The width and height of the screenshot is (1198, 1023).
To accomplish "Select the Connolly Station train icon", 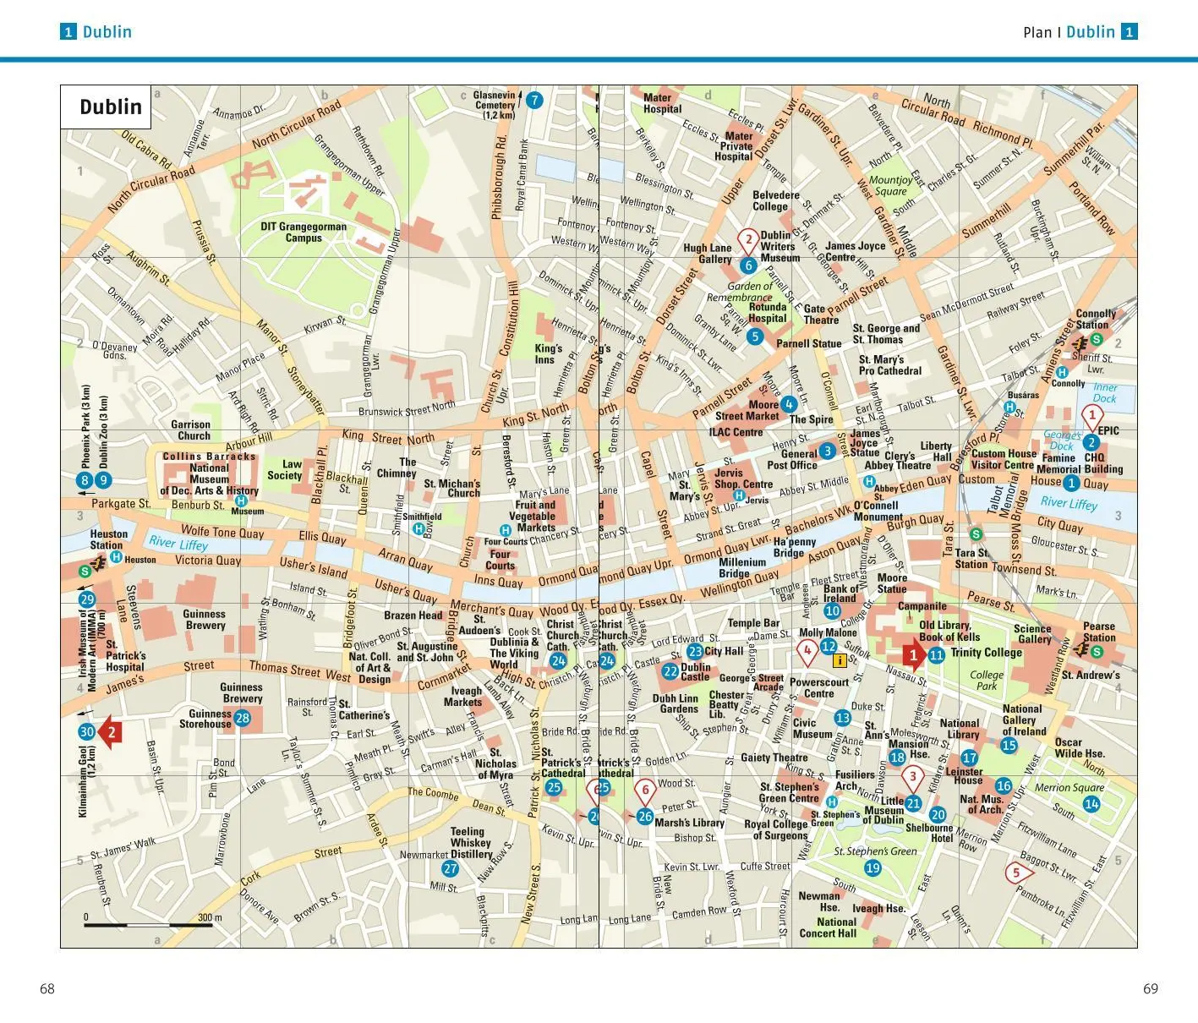I will pos(1080,345).
